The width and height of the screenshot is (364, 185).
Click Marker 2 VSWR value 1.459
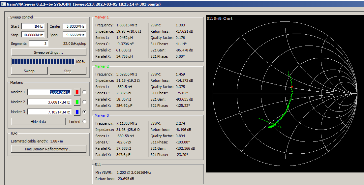coord(180,74)
